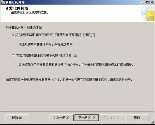Close the 新建订阅向导 dialog

coord(152,2)
